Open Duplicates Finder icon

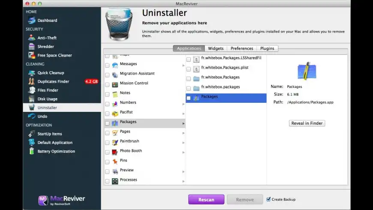coord(31,81)
